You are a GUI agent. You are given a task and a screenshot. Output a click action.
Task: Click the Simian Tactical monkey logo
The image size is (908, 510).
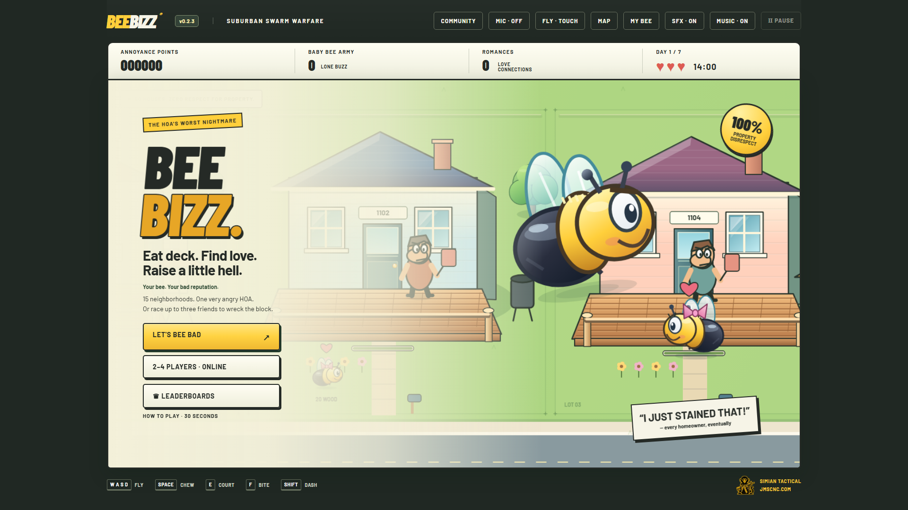tap(746, 485)
